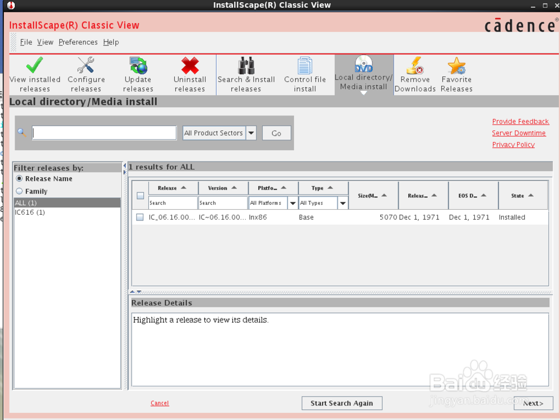
Task: Sort by Release column arrow
Action: click(x=184, y=188)
